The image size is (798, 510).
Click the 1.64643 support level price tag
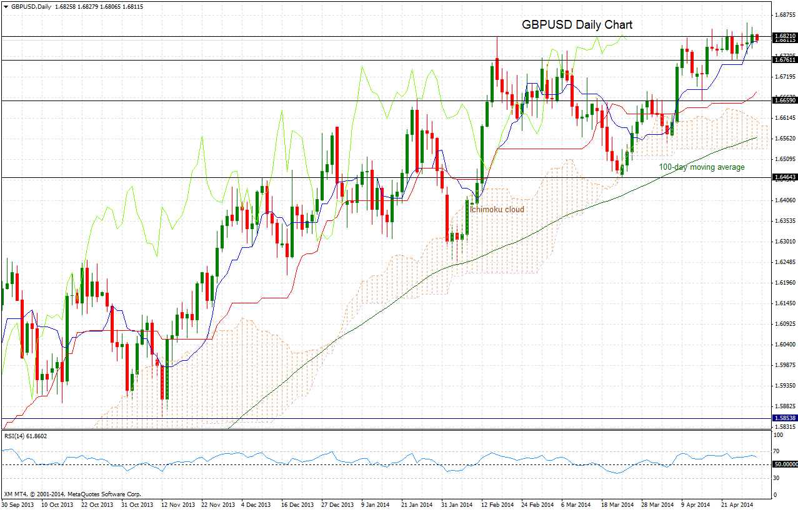pyautogui.click(x=784, y=177)
